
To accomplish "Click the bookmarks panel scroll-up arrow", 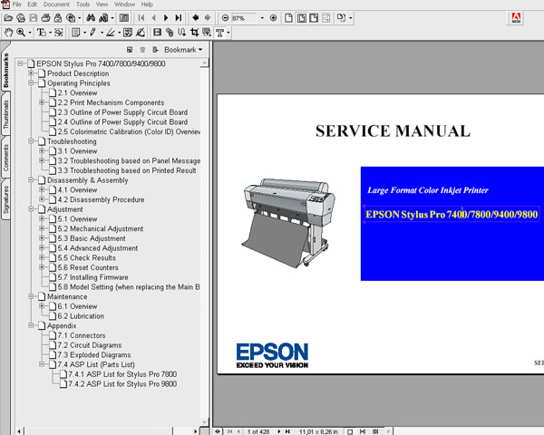I will click(204, 63).
